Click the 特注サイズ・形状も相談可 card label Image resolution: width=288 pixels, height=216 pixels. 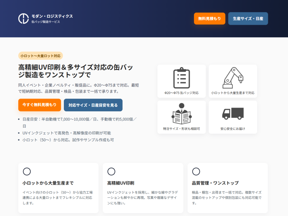[181, 129]
